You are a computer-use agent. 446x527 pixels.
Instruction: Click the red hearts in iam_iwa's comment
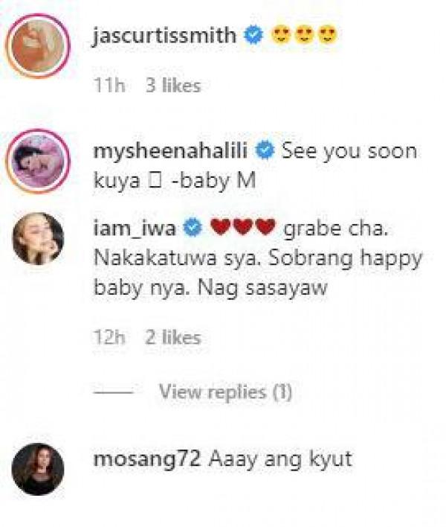tap(243, 227)
